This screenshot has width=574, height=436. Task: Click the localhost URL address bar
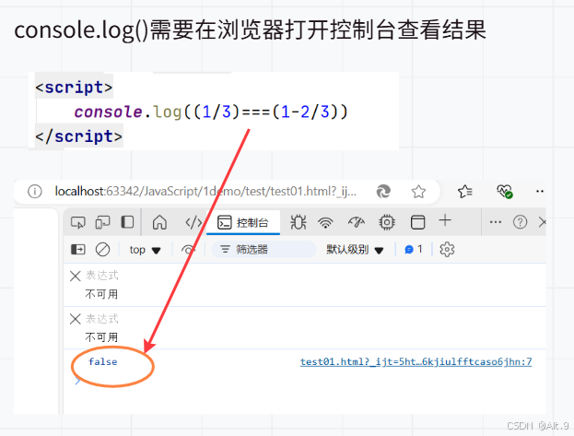pos(205,191)
